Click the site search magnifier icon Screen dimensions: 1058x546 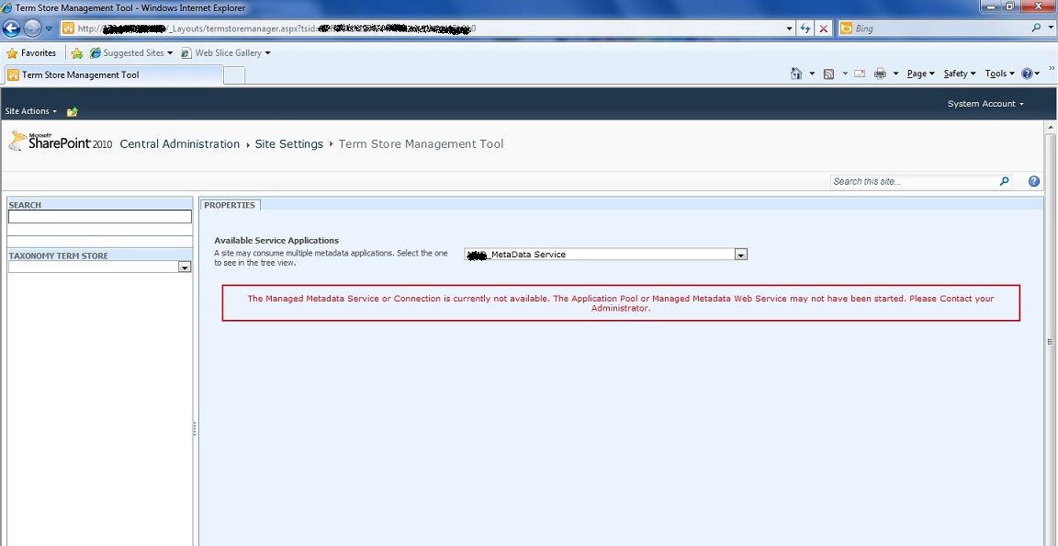1005,181
